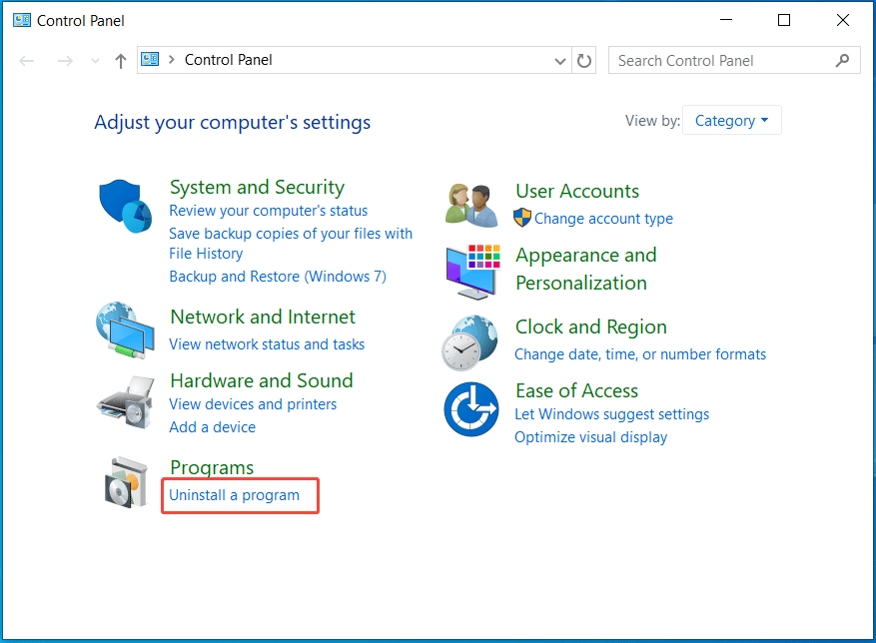The height and width of the screenshot is (643, 876).
Task: Click Uninstall a program
Action: coord(234,495)
